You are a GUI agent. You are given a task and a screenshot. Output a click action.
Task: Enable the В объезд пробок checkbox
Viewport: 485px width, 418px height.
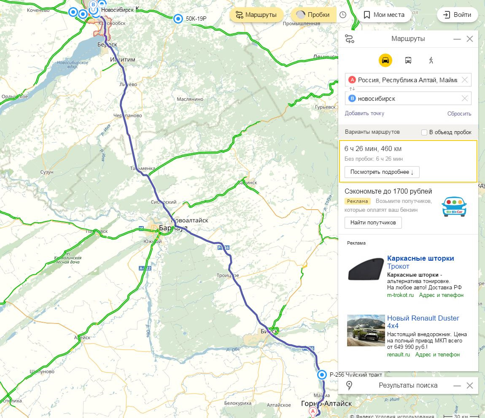point(424,132)
